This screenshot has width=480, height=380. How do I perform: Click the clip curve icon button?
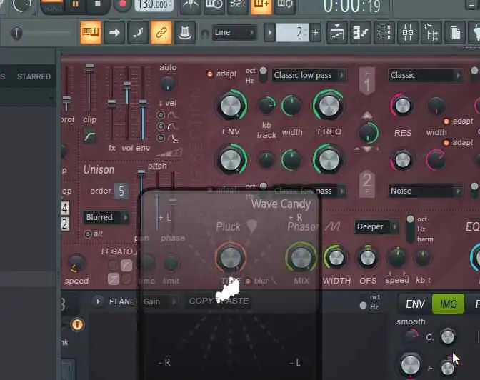tap(90, 136)
